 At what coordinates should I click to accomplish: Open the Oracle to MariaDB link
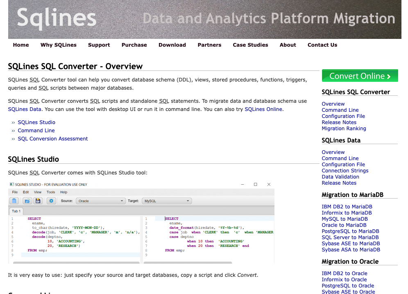[344, 225]
